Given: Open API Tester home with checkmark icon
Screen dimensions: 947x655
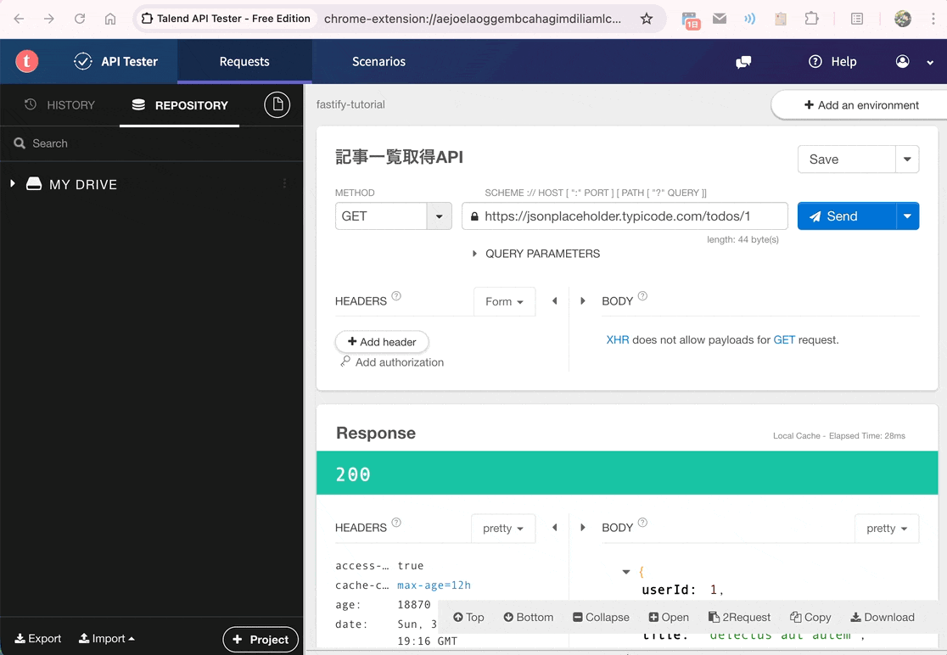Looking at the screenshot, I should point(115,61).
